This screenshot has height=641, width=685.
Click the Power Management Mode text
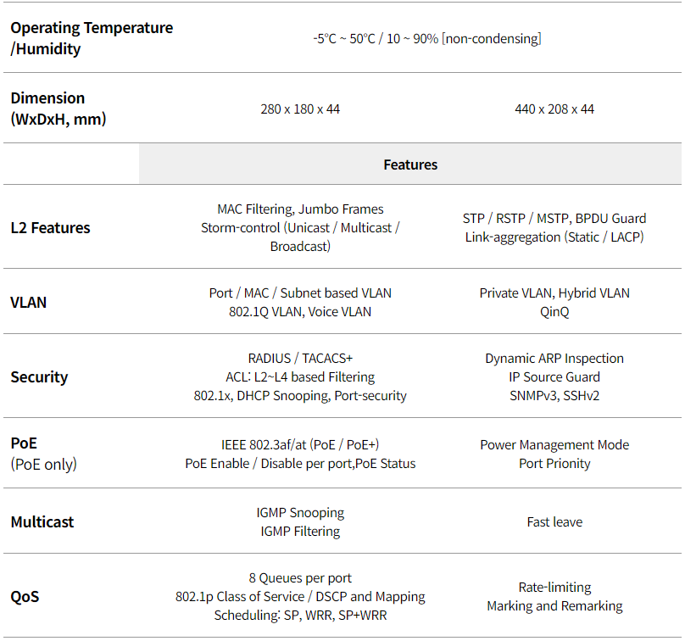pos(554,445)
